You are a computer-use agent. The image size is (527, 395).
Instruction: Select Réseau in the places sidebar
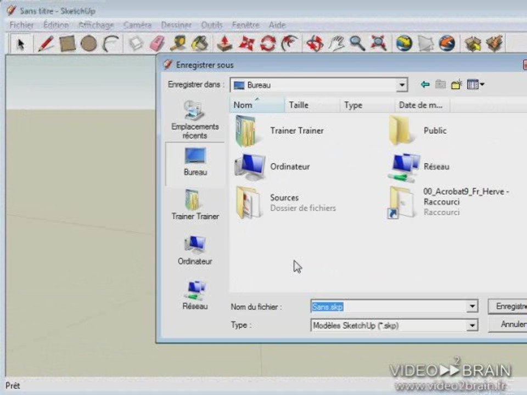[195, 295]
